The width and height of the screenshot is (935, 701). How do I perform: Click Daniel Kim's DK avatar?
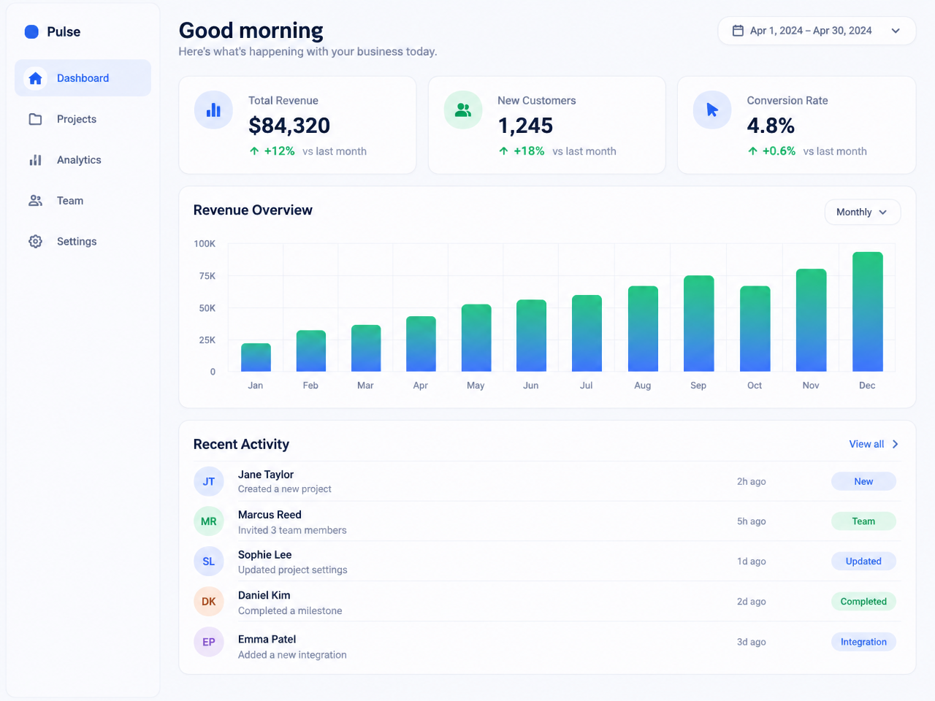pyautogui.click(x=209, y=602)
